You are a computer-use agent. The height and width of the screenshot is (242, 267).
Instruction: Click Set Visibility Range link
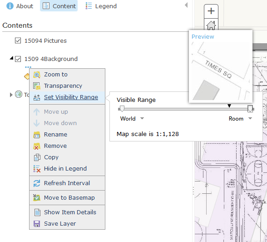coord(71,97)
